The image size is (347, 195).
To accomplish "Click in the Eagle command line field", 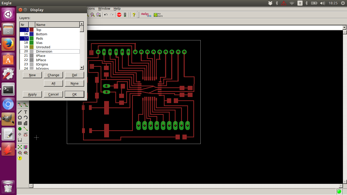I will pyautogui.click(x=215, y=27).
